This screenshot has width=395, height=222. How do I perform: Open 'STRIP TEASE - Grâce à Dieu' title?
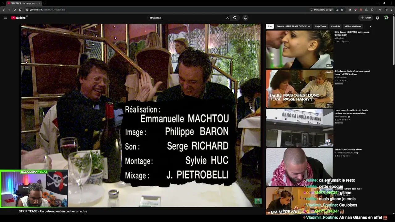coord(348,150)
